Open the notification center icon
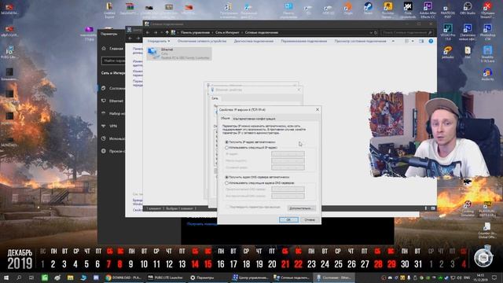503x283 pixels. (494, 277)
